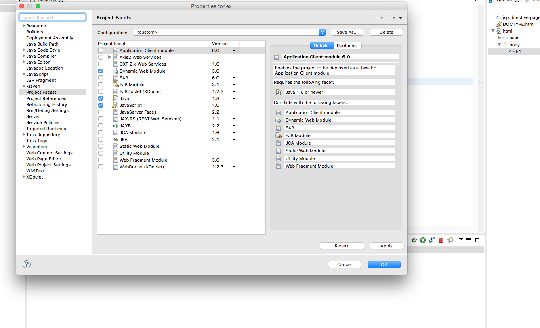Expand the Axis2 Web Services facet

point(109,57)
